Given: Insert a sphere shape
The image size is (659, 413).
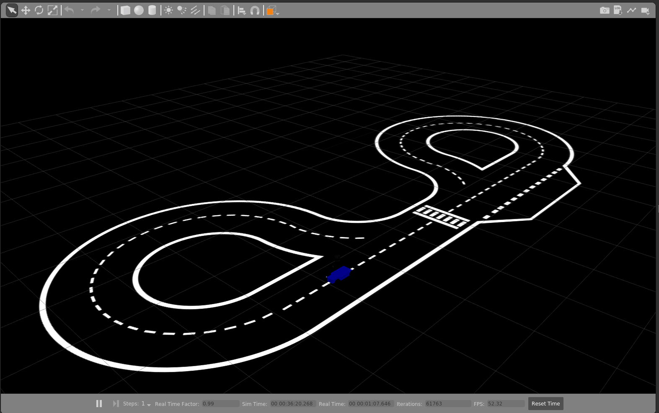Looking at the screenshot, I should tap(139, 10).
